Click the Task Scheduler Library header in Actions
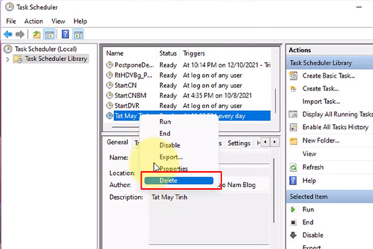Screen dimensions: 373x249 pyautogui.click(x=329, y=63)
